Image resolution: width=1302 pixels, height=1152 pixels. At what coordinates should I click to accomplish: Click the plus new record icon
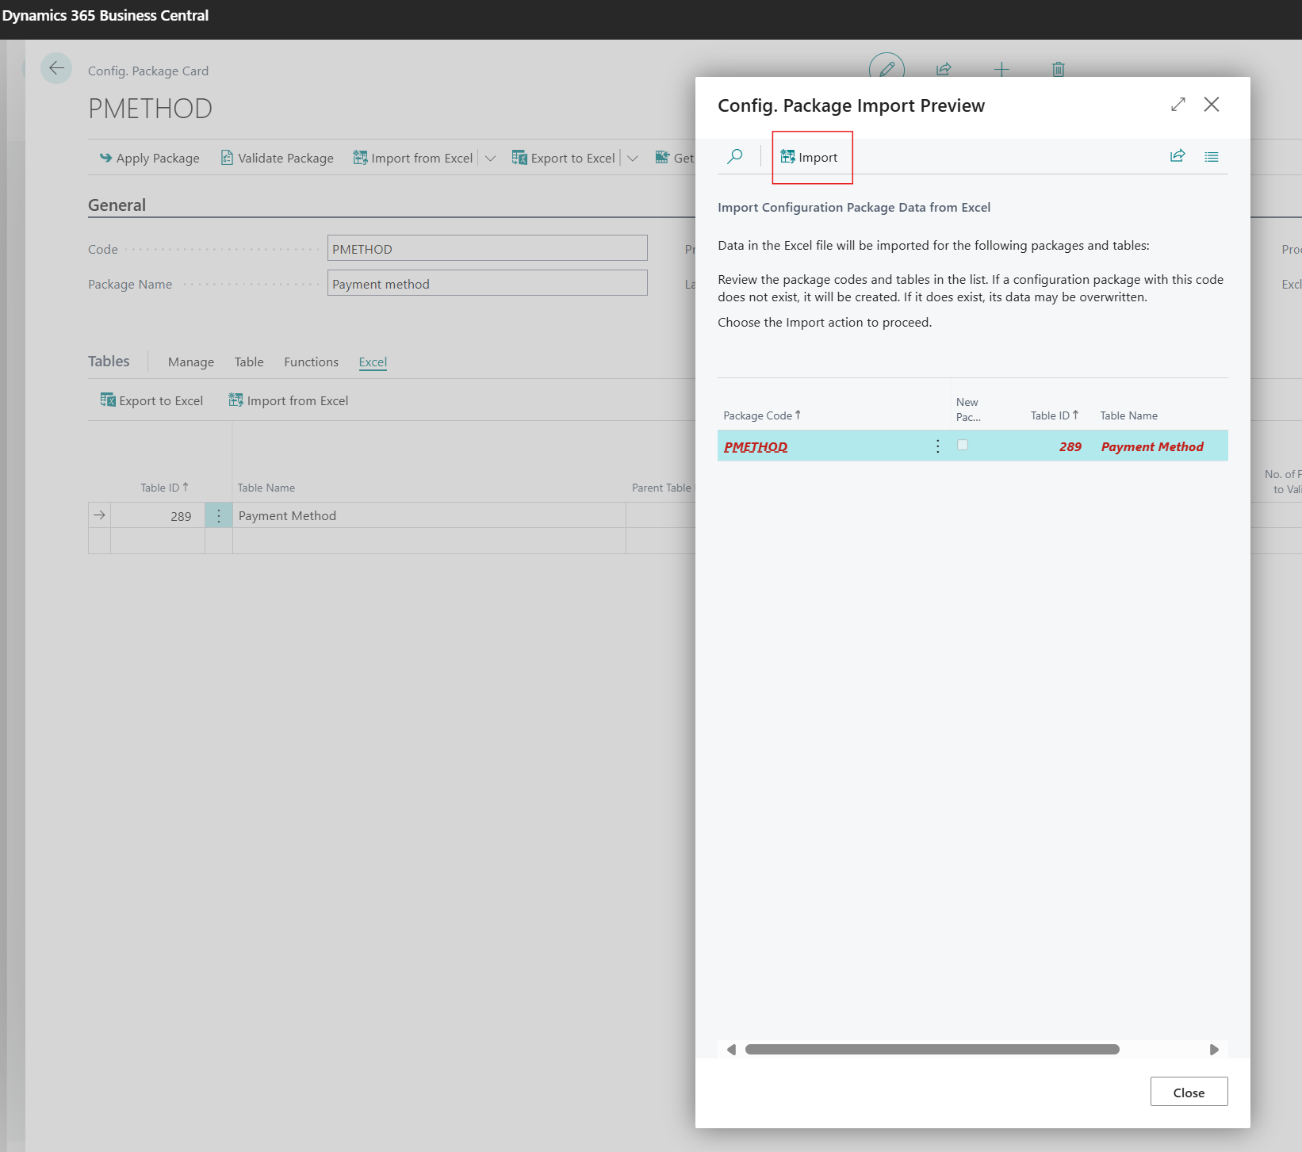coord(1001,70)
